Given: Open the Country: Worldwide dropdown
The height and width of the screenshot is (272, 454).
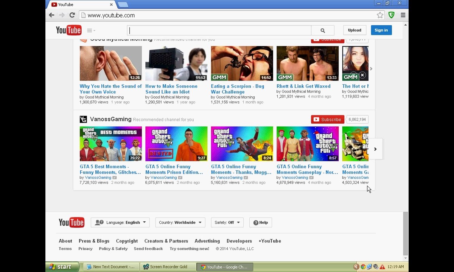Looking at the screenshot, I should click(180, 223).
